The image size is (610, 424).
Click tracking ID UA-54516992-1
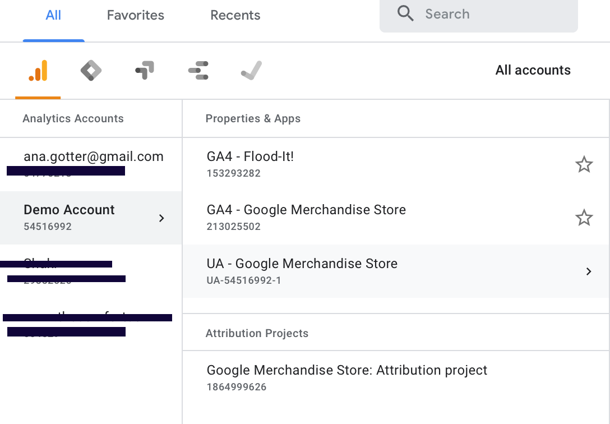pos(244,280)
